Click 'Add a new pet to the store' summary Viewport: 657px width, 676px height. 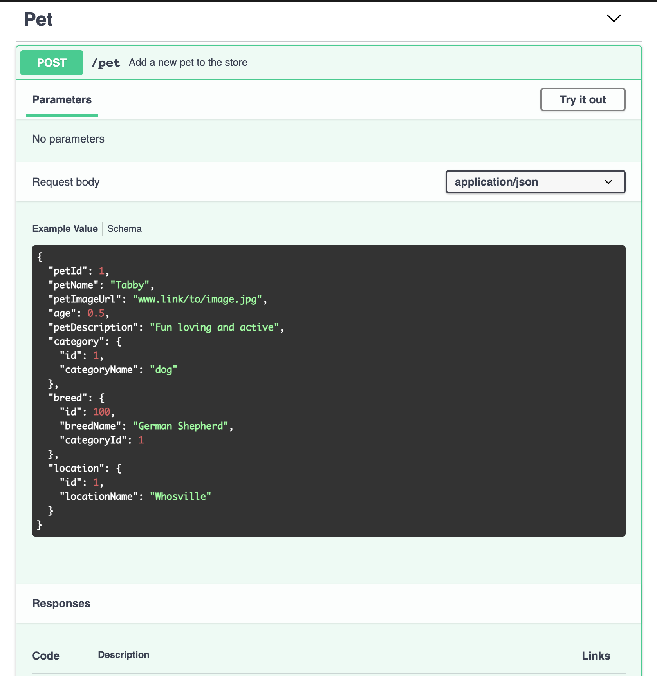188,63
